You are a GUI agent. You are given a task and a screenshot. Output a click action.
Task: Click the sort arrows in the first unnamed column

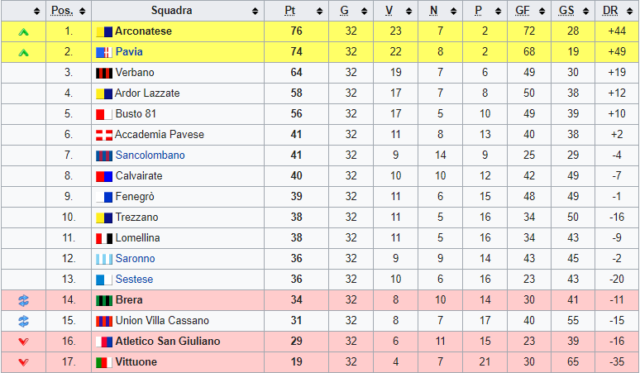pyautogui.click(x=36, y=11)
